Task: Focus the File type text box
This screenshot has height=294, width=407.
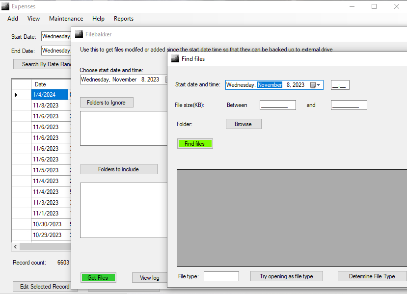Action: [x=221, y=276]
